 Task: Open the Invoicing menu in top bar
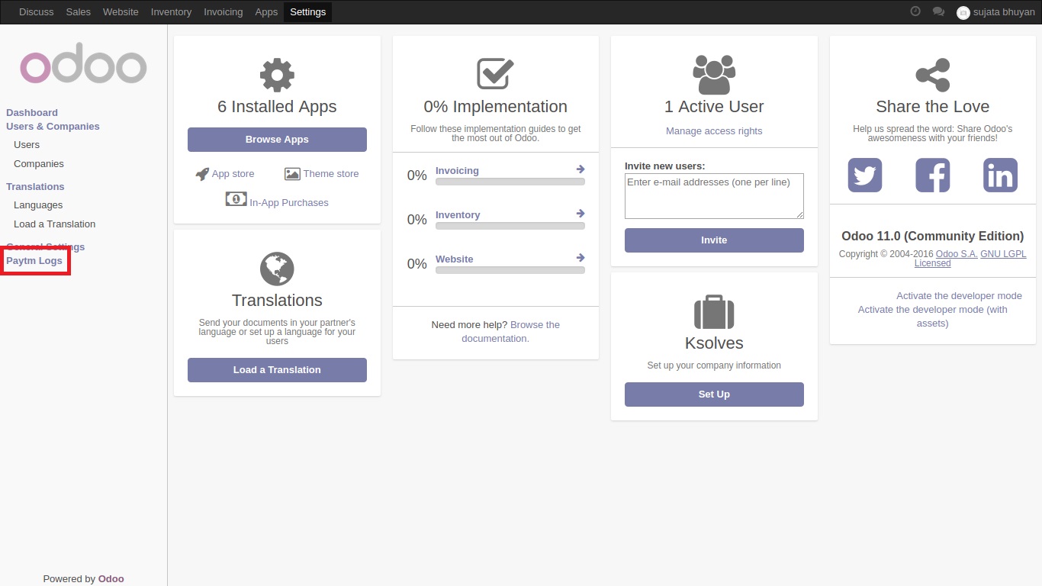tap(223, 12)
